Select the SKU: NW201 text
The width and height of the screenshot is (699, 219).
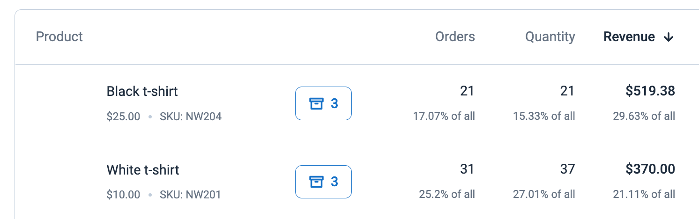pos(190,195)
